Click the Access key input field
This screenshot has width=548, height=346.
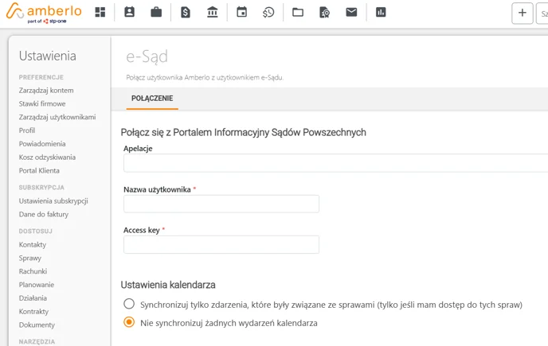point(221,244)
